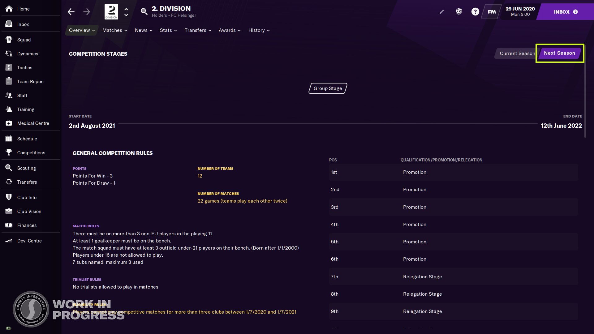Go to Medical Centre in sidebar
This screenshot has width=594, height=334.
(33, 123)
